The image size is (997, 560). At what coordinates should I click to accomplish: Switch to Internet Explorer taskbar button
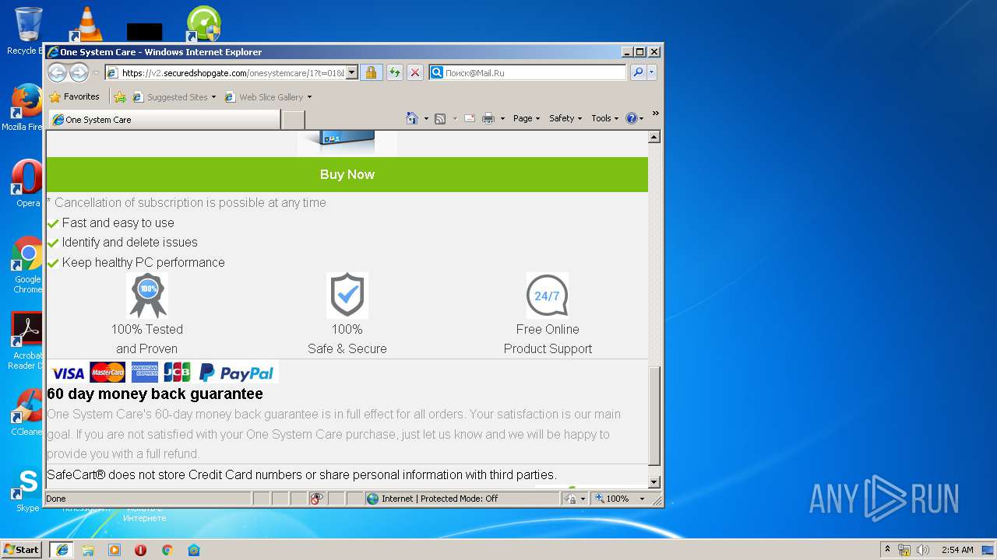click(62, 550)
